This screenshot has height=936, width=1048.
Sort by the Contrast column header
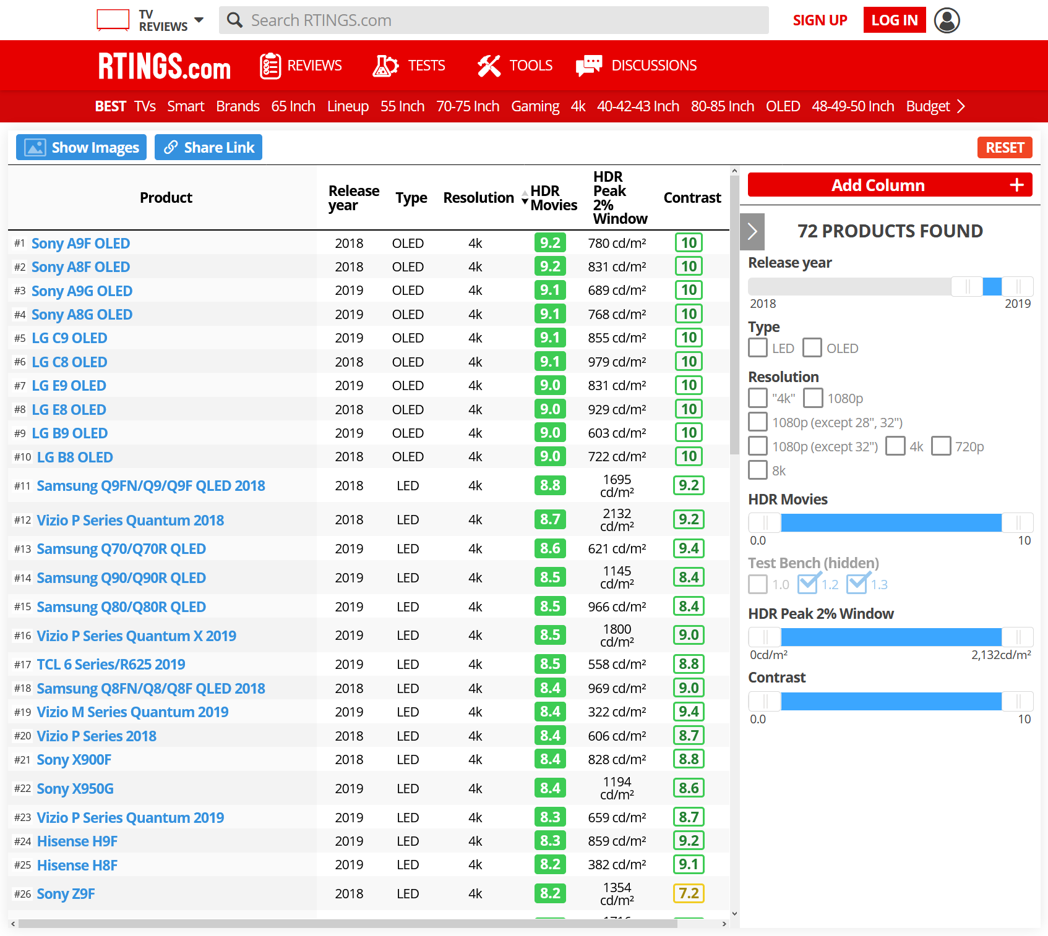[x=692, y=198]
